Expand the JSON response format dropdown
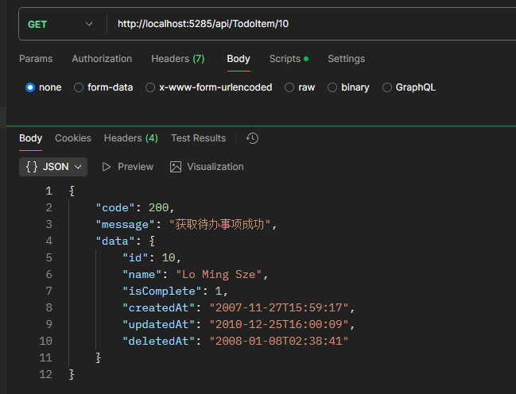 coord(53,167)
